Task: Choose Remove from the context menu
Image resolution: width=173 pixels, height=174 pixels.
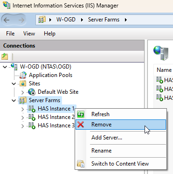Action: pos(121,125)
